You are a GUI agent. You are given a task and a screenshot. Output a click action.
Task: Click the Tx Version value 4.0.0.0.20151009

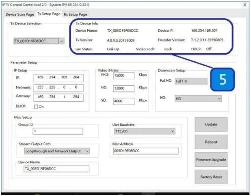tap(121, 40)
